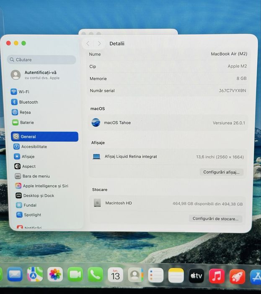The height and width of the screenshot is (294, 261).
Task: Go back using the left chevron
Action: [88, 44]
